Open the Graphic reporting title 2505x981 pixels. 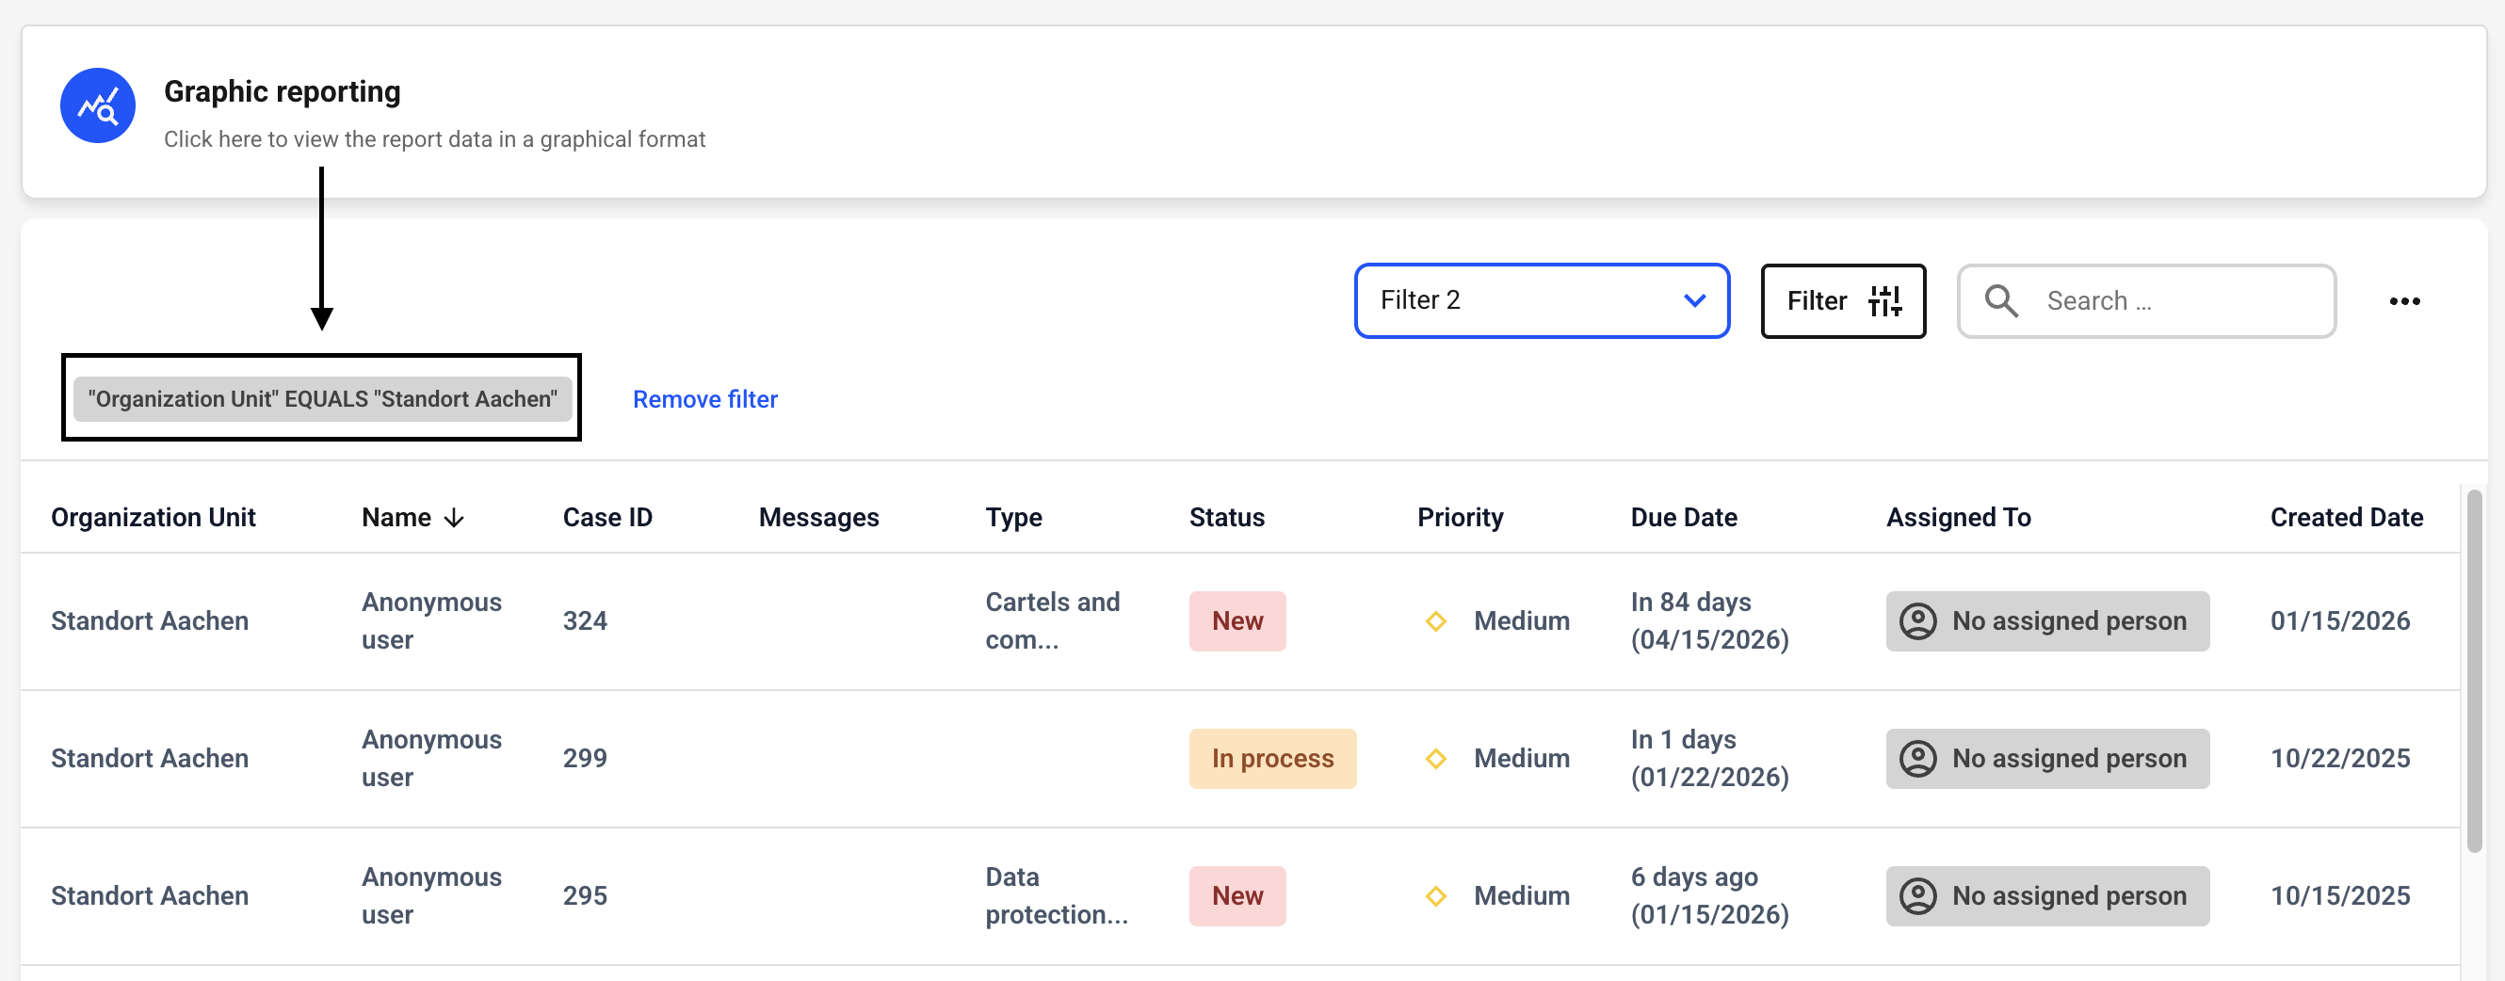pos(282,91)
